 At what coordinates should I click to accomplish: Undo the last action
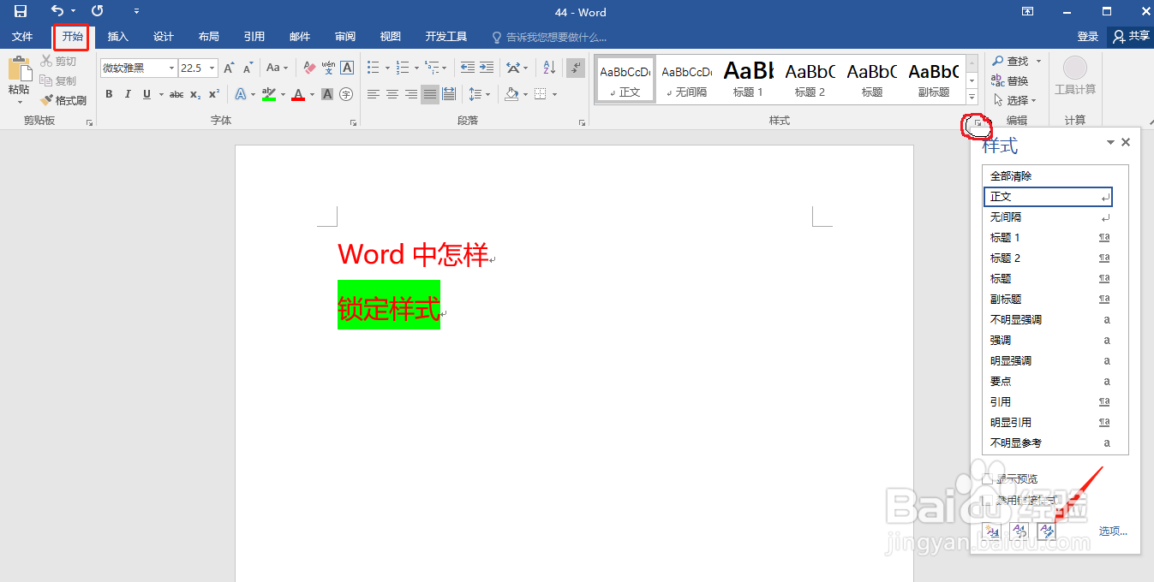57,12
